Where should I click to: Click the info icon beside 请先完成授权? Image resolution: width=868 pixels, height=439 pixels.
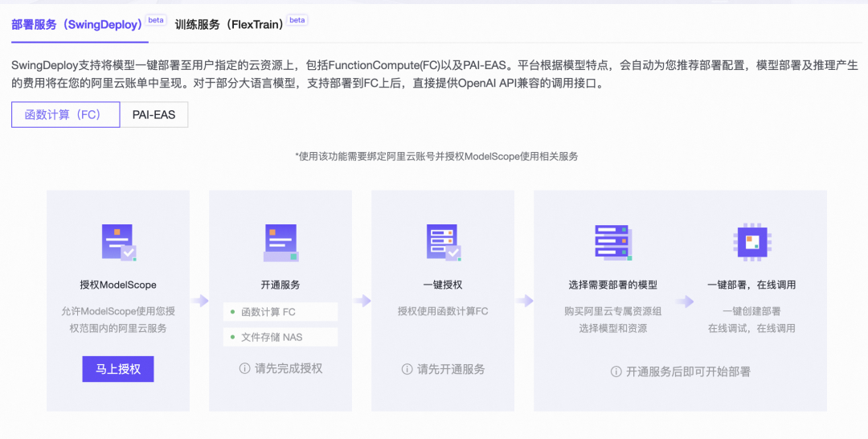244,369
